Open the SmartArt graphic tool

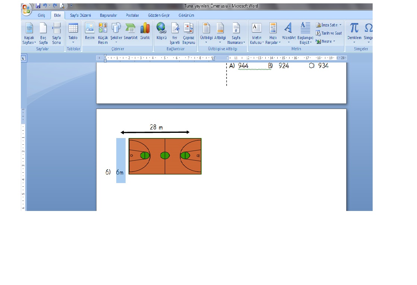130,32
